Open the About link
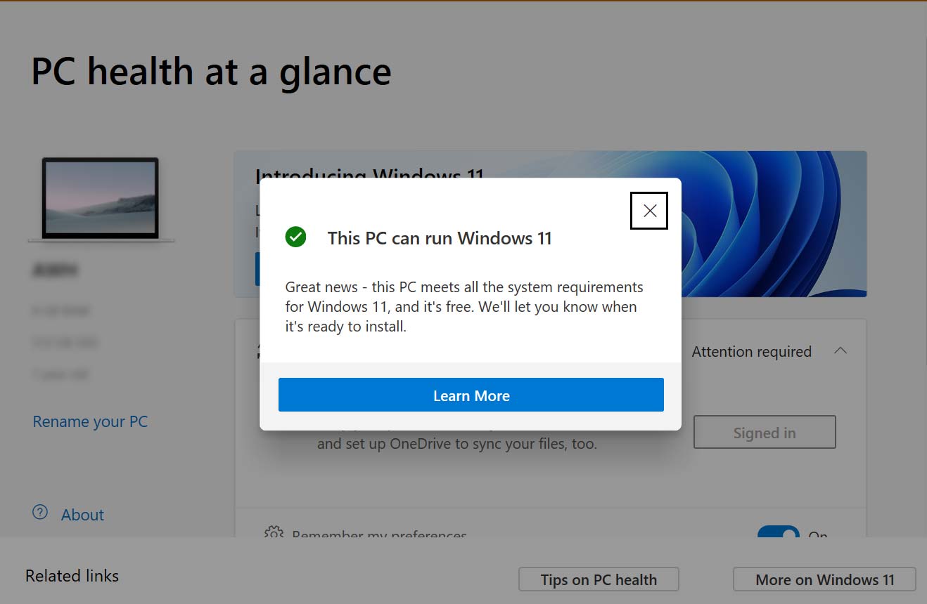This screenshot has height=604, width=927. (82, 515)
